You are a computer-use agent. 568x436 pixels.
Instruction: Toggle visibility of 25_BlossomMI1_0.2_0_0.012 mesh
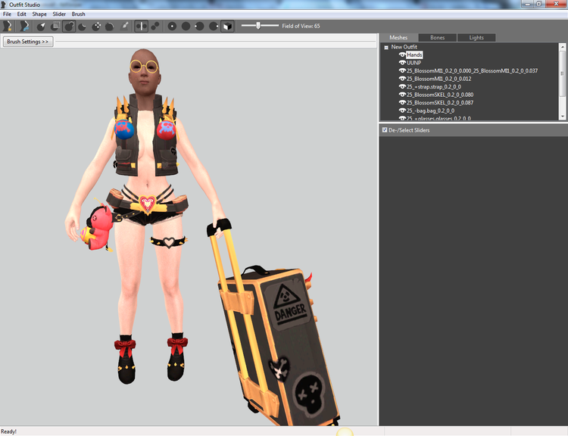tap(402, 79)
